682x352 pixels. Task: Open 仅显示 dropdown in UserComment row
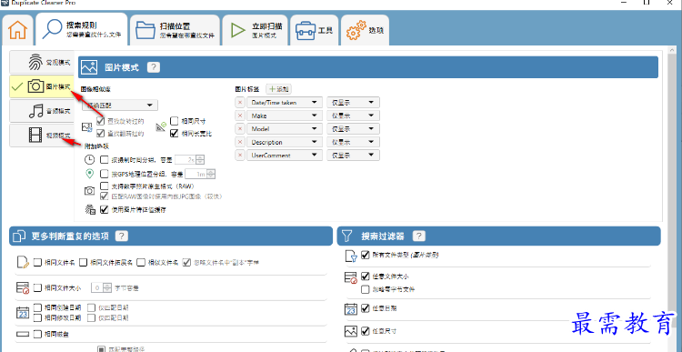[x=353, y=155]
